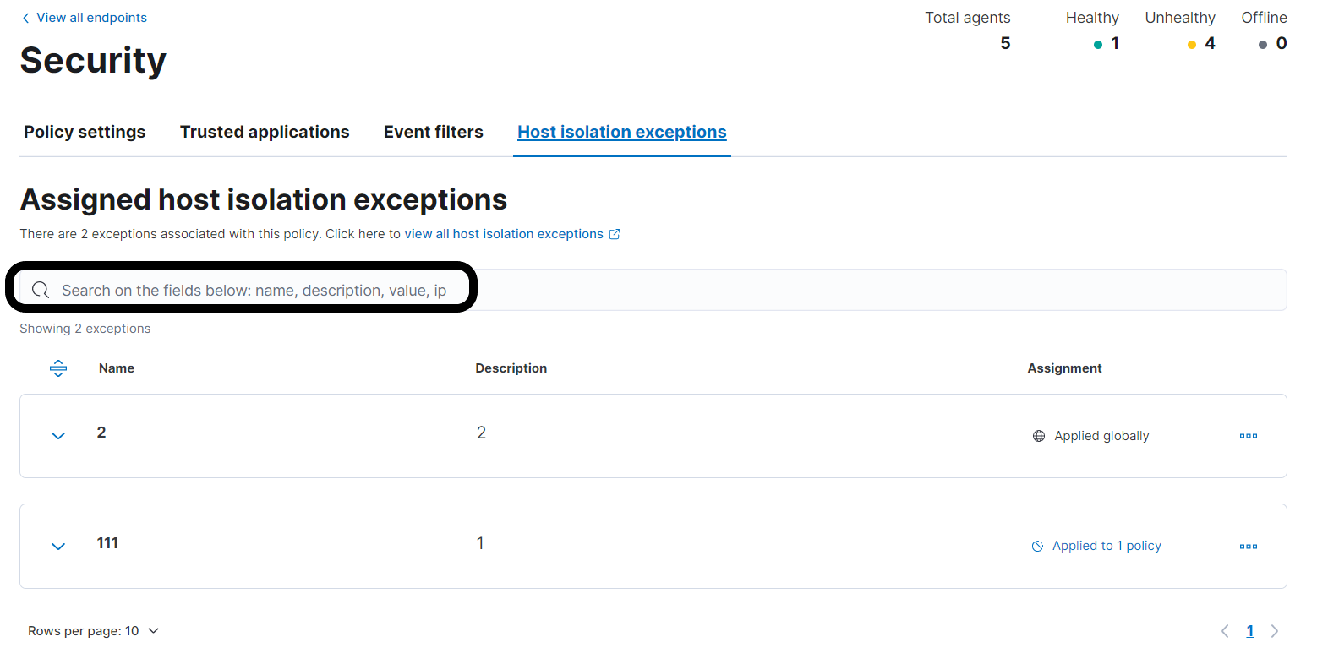Click the previous page arrow in pagination

(1225, 630)
